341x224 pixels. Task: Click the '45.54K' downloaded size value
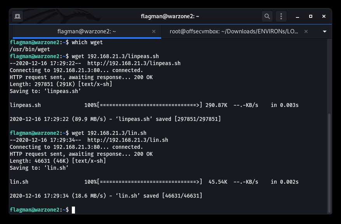point(218,182)
